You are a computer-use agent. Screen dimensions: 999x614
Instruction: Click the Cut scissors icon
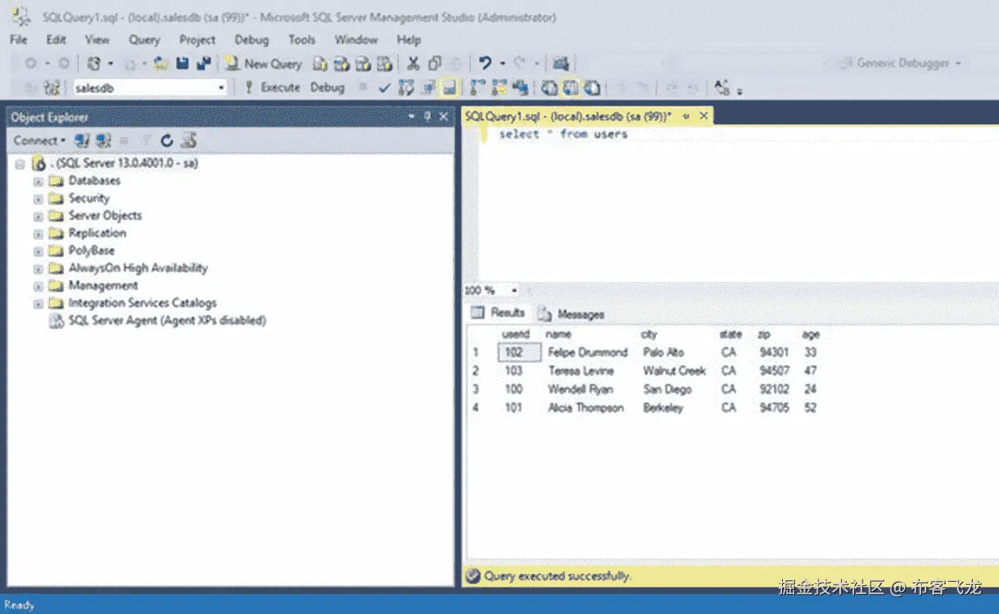coord(413,64)
